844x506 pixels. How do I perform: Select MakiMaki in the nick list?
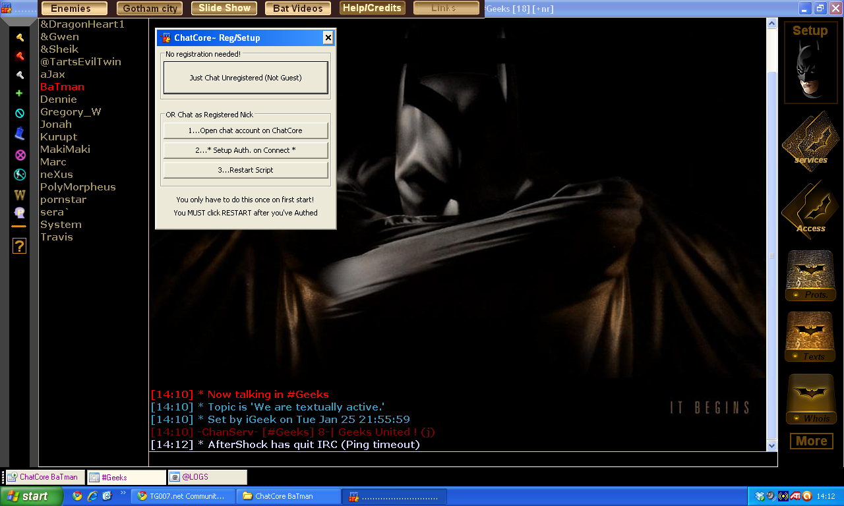[65, 150]
